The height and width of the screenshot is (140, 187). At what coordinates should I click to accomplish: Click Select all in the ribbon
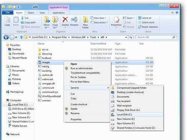(x=145, y=18)
